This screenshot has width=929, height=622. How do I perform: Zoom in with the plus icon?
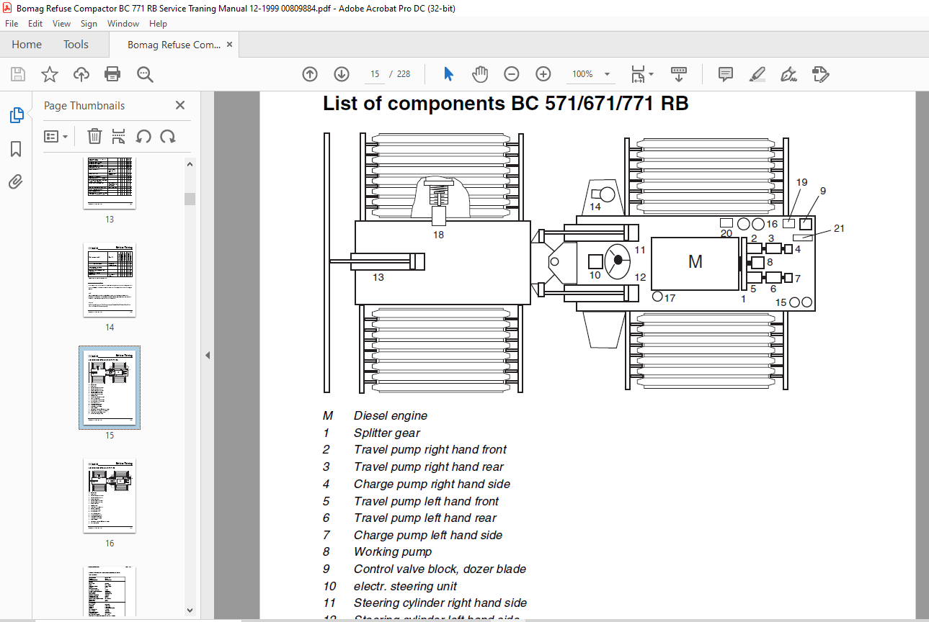543,74
